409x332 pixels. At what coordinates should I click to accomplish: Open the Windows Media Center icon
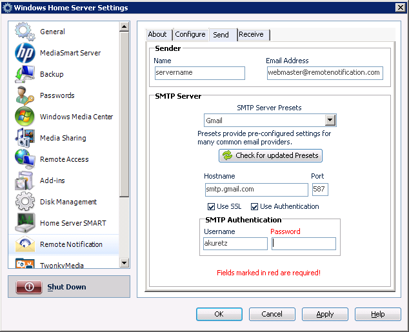(25, 117)
